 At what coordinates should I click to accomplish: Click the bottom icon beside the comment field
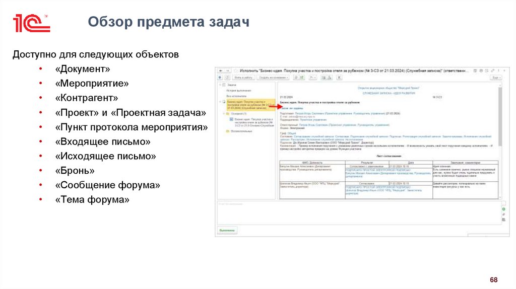[x=503, y=220]
